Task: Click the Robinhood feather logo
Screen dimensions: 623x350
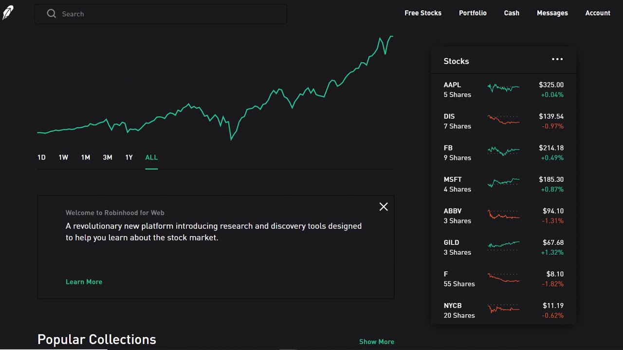Action: pyautogui.click(x=8, y=13)
